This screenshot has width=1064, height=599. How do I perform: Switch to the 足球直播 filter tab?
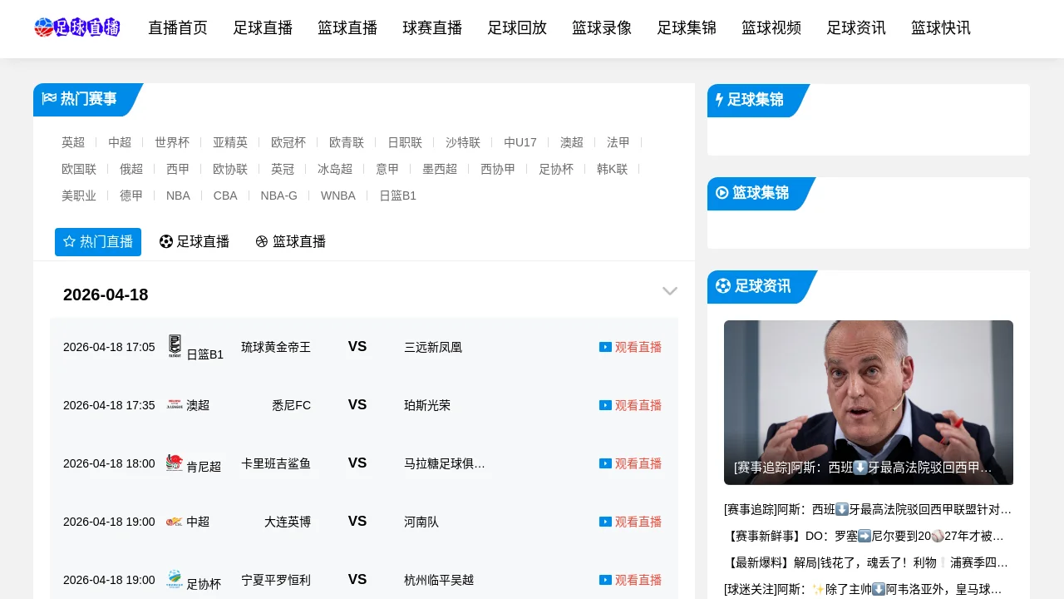pos(195,242)
